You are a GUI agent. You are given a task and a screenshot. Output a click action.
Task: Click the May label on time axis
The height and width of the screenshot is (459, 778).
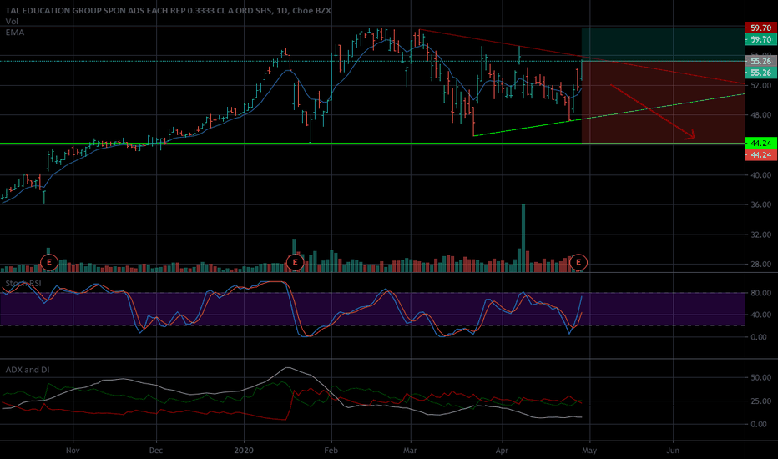point(589,451)
